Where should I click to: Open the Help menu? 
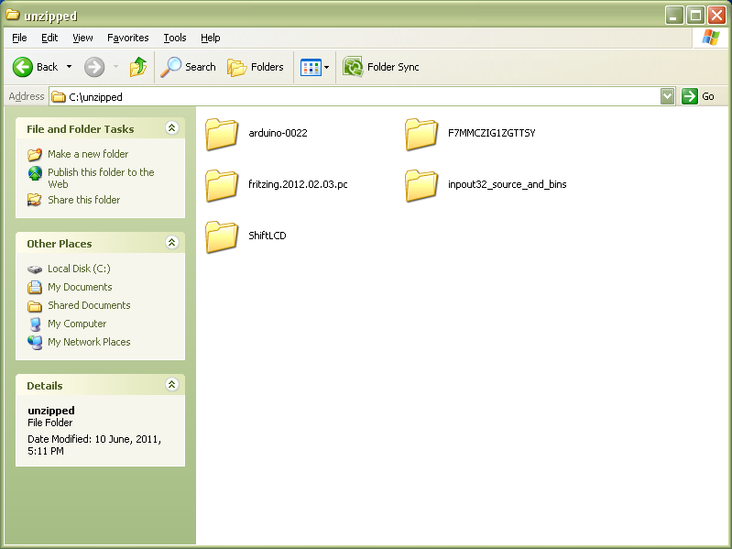click(210, 38)
